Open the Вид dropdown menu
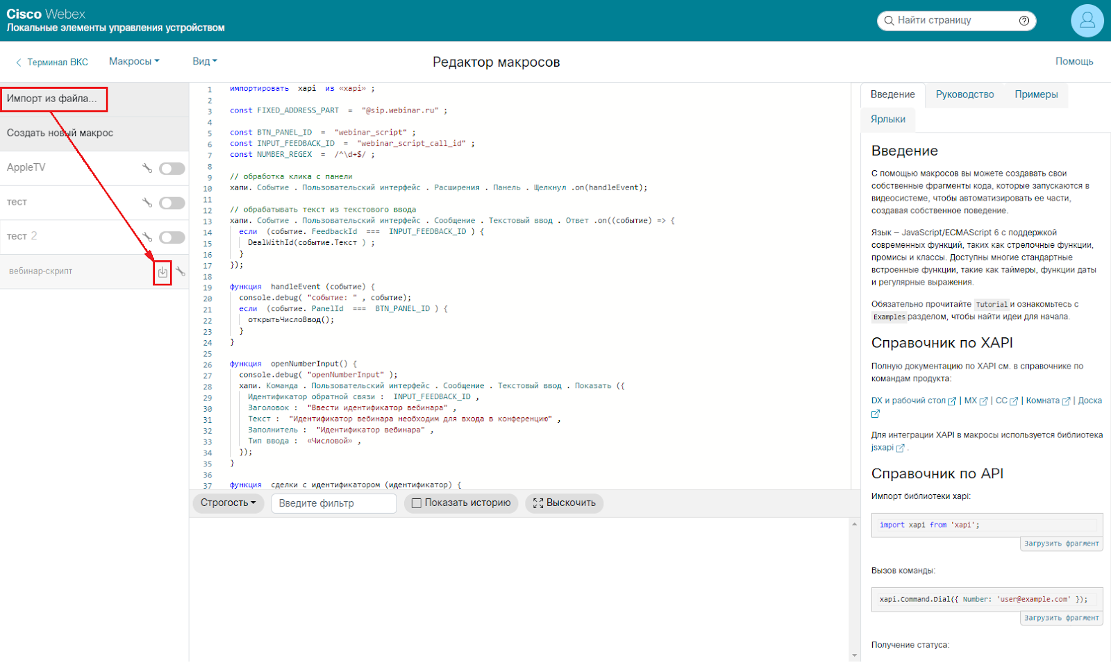 205,61
